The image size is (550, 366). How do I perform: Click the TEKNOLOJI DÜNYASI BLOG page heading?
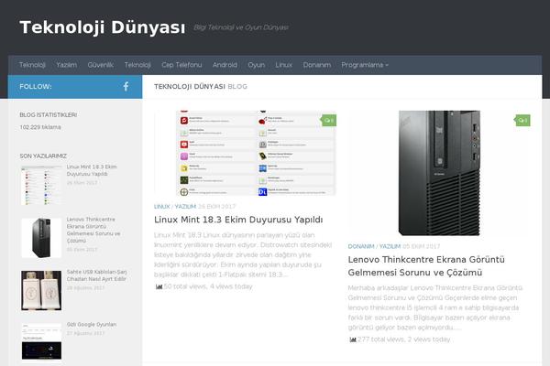point(201,87)
